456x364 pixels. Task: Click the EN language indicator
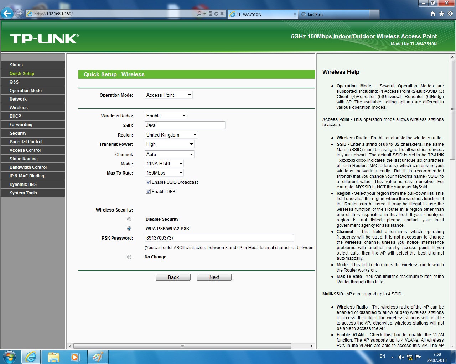[382, 356]
